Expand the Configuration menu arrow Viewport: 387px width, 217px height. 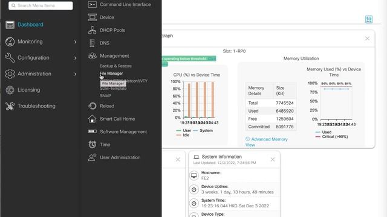(x=75, y=58)
